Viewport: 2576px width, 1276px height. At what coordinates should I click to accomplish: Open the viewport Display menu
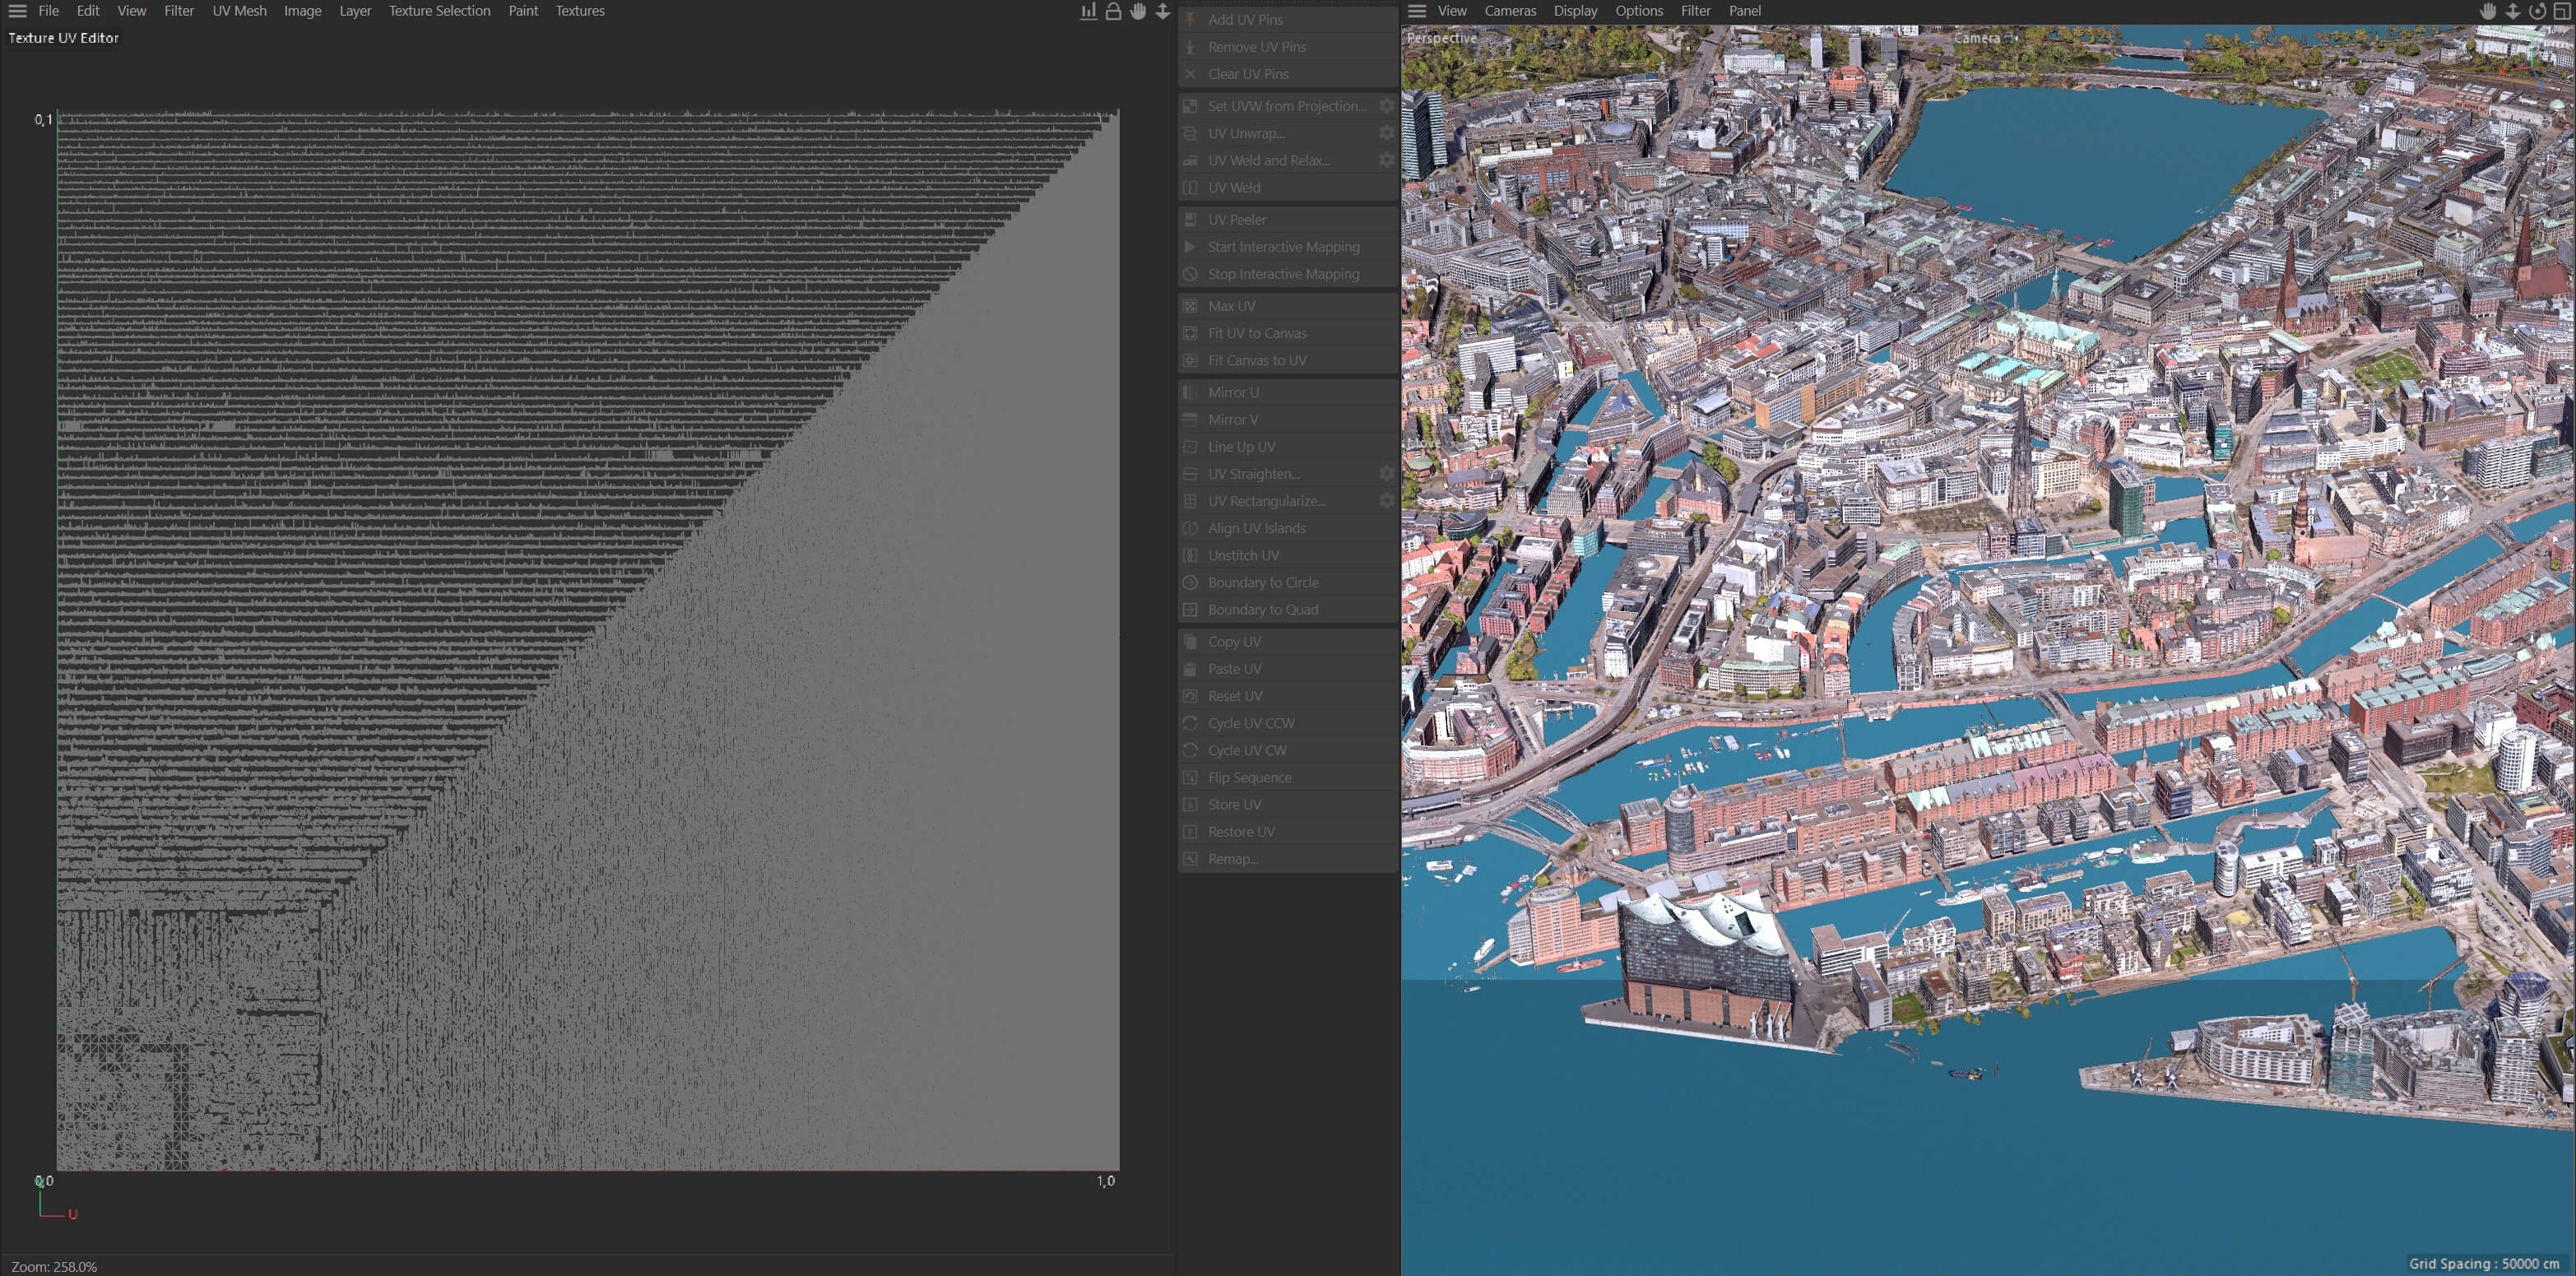pyautogui.click(x=1575, y=11)
